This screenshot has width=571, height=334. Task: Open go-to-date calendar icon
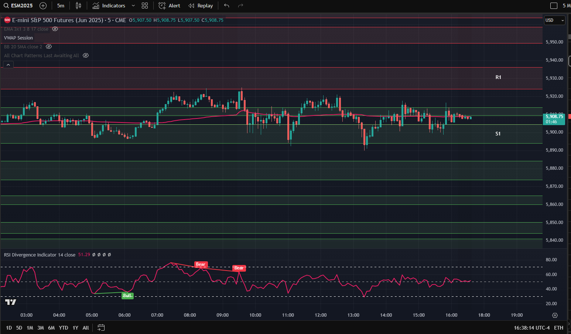(101, 327)
